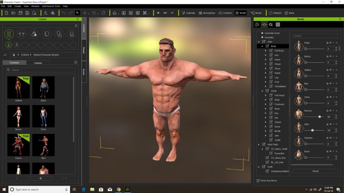Click the Bake button in toolbar
Image resolution: width=344 pixels, height=193 pixels.
coord(289,13)
